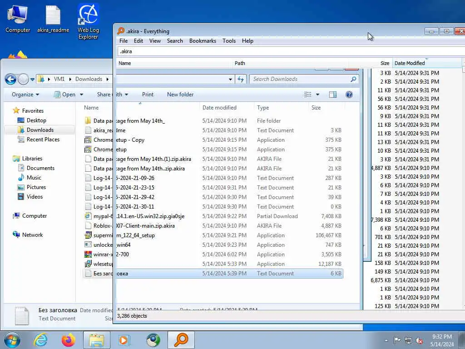Toggle the preview pane icon in Explorer
Image resolution: width=465 pixels, height=349 pixels.
333,95
